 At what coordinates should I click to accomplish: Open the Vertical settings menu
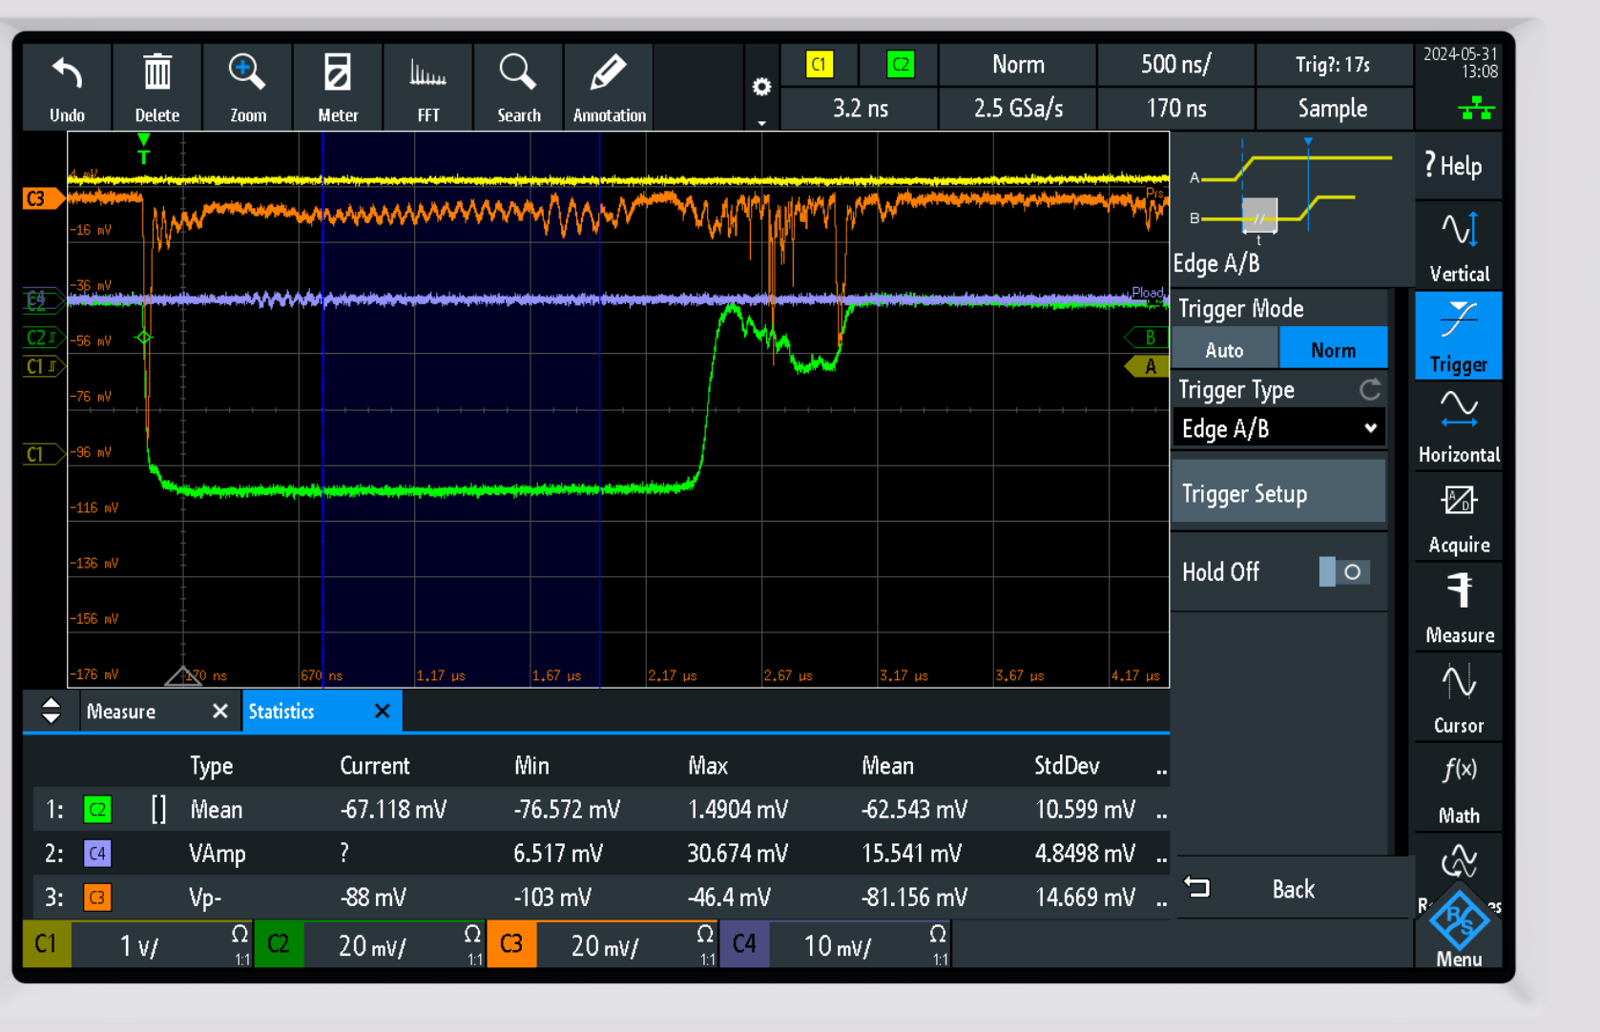[x=1458, y=246]
